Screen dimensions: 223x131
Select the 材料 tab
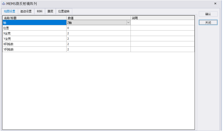[x=40, y=11]
